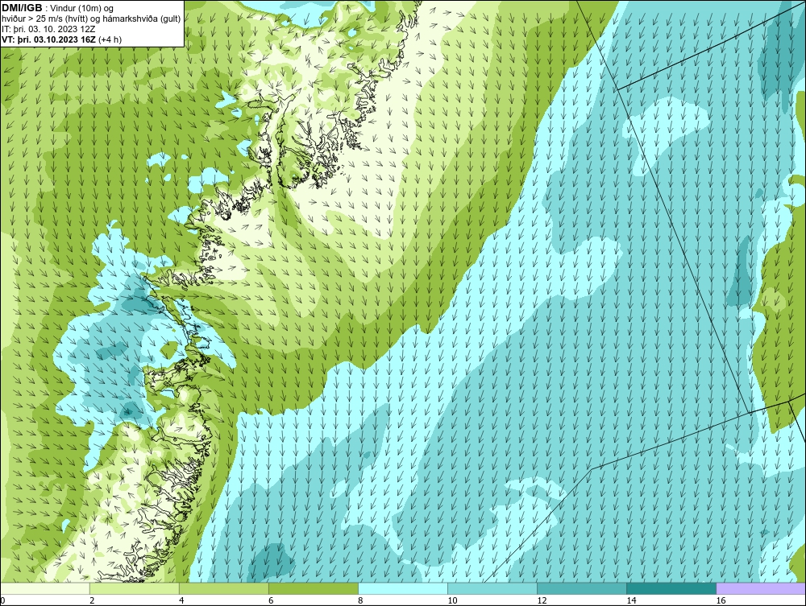Click the 14–16 m/s dark teal swatch

pyautogui.click(x=671, y=588)
